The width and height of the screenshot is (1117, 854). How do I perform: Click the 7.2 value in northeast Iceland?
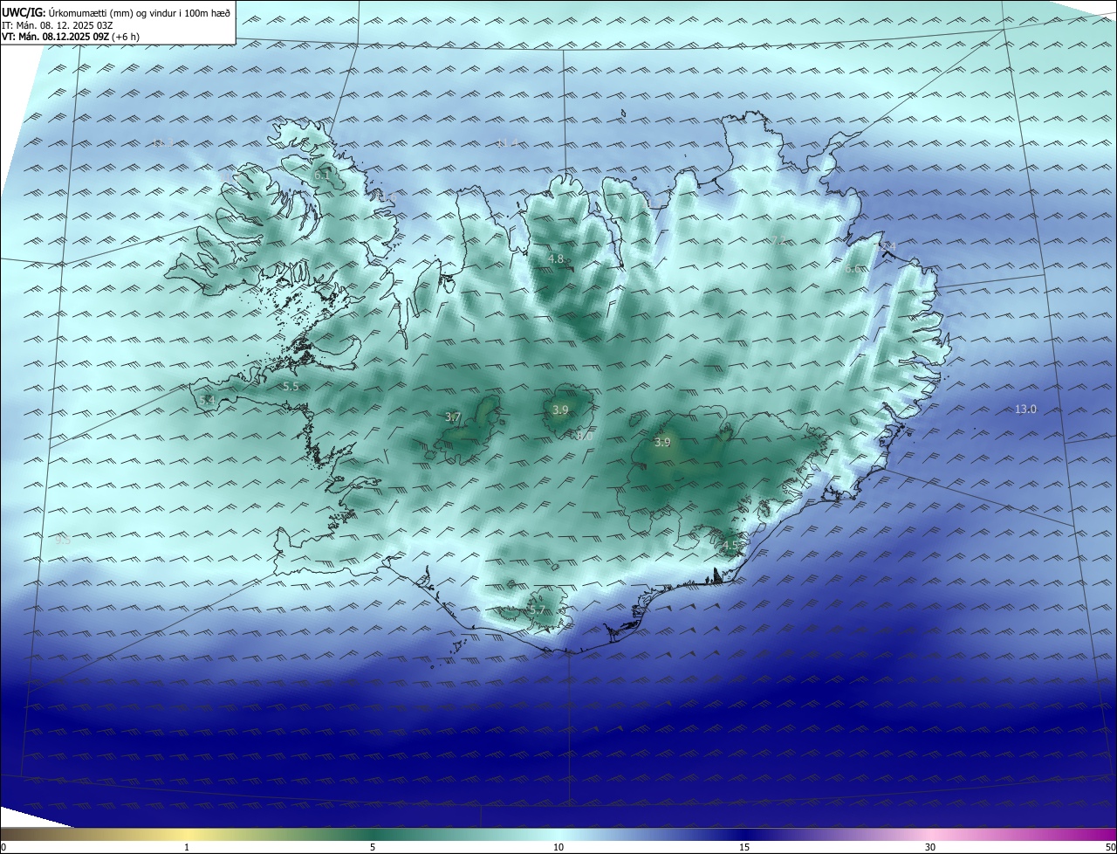[x=778, y=241]
